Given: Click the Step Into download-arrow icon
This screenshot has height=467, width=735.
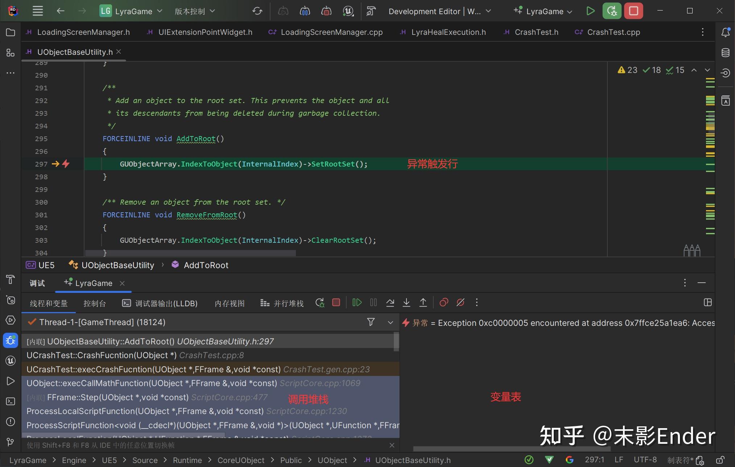Looking at the screenshot, I should (406, 303).
